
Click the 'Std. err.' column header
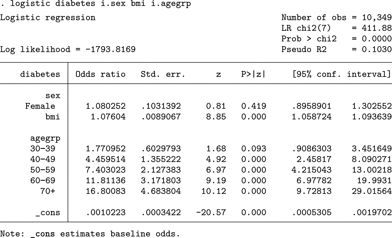point(163,74)
